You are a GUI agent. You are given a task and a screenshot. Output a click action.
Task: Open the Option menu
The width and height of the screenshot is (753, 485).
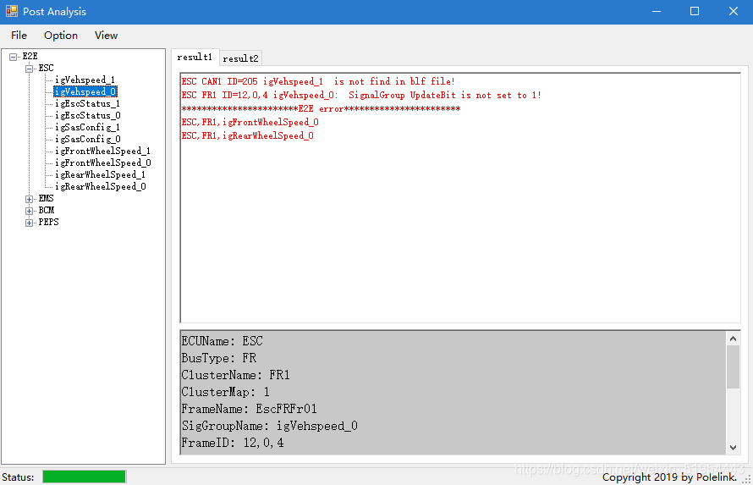click(61, 36)
